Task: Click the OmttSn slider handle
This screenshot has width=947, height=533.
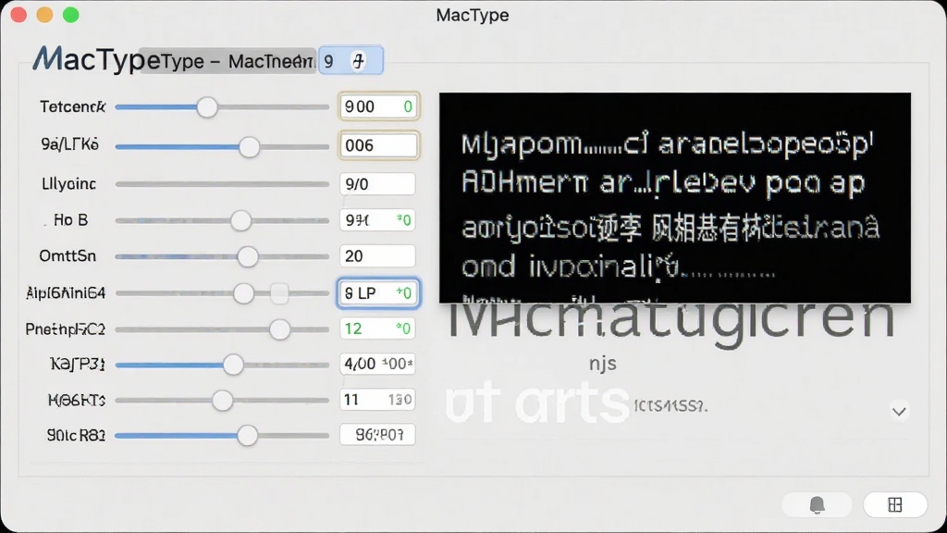Action: tap(247, 257)
